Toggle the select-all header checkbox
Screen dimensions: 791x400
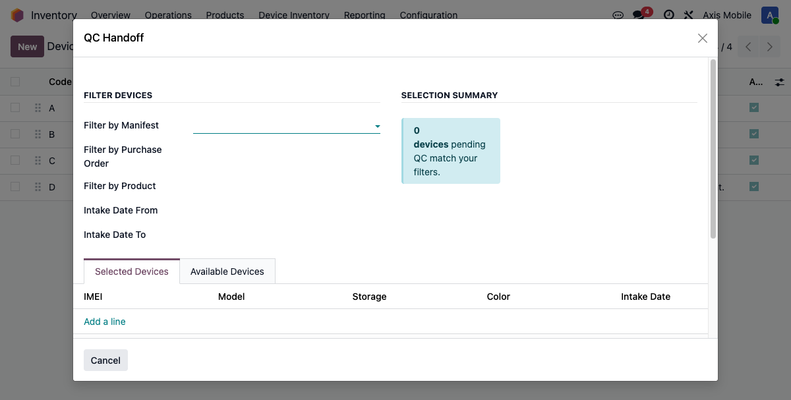click(15, 82)
